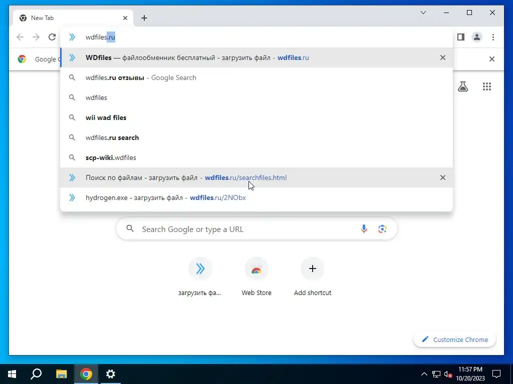Search by image with Google Lens icon
This screenshot has height=384, width=513.
(382, 229)
